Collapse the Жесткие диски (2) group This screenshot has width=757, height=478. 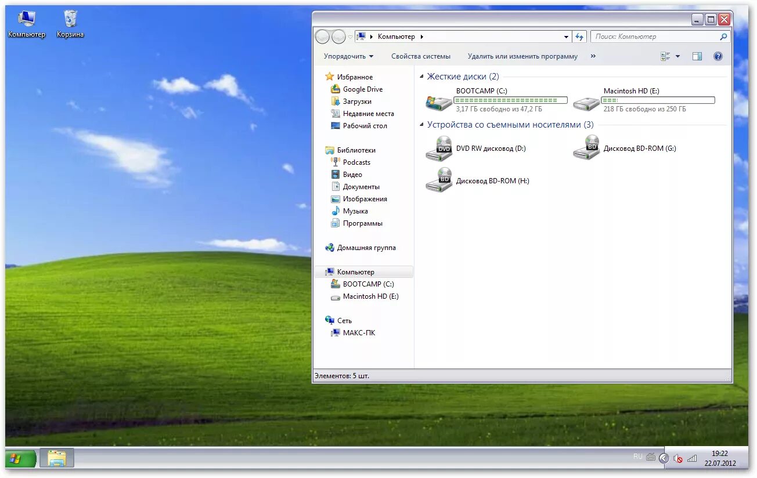[x=422, y=77]
